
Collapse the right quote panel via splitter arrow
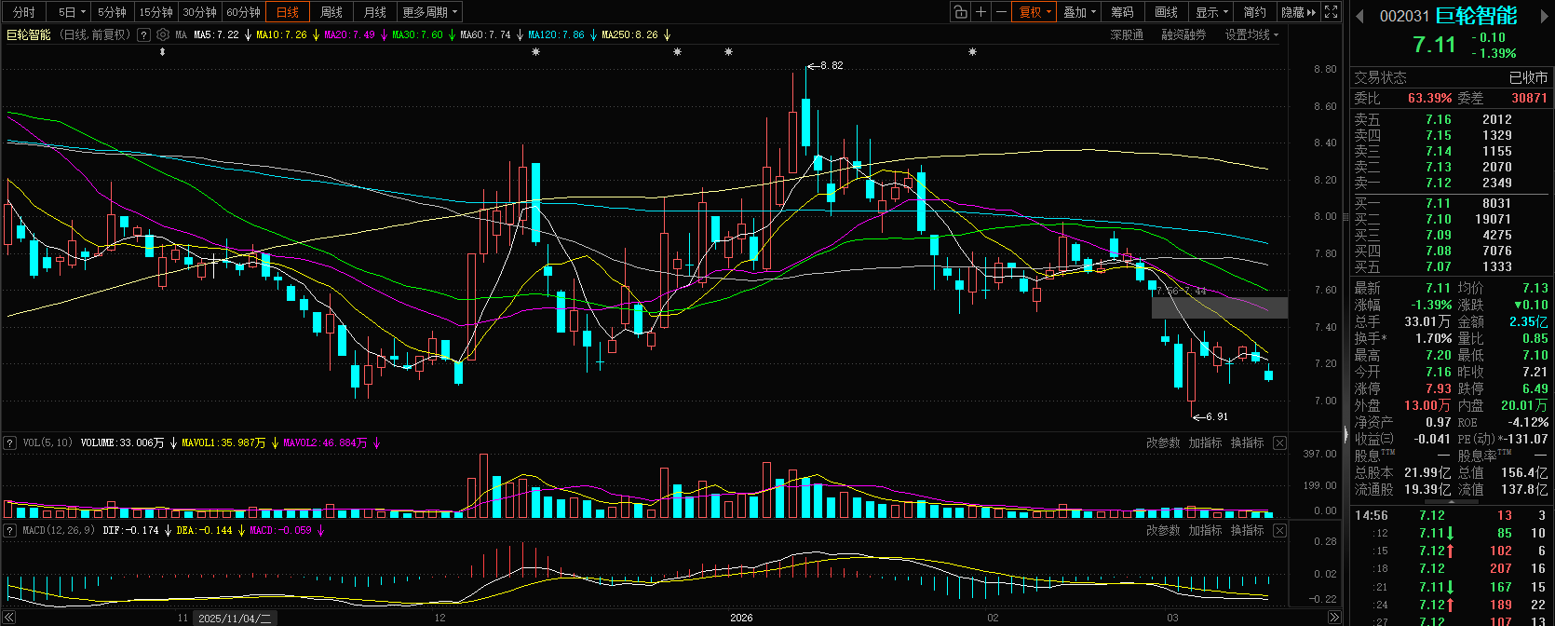click(1345, 434)
